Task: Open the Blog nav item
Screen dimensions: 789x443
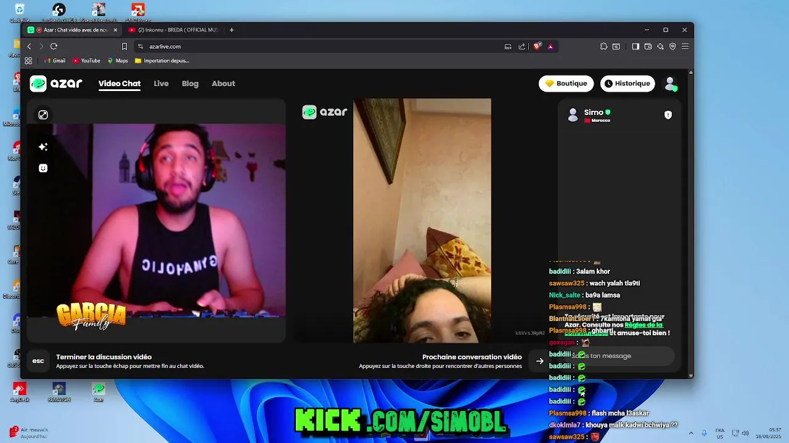Action: click(190, 84)
